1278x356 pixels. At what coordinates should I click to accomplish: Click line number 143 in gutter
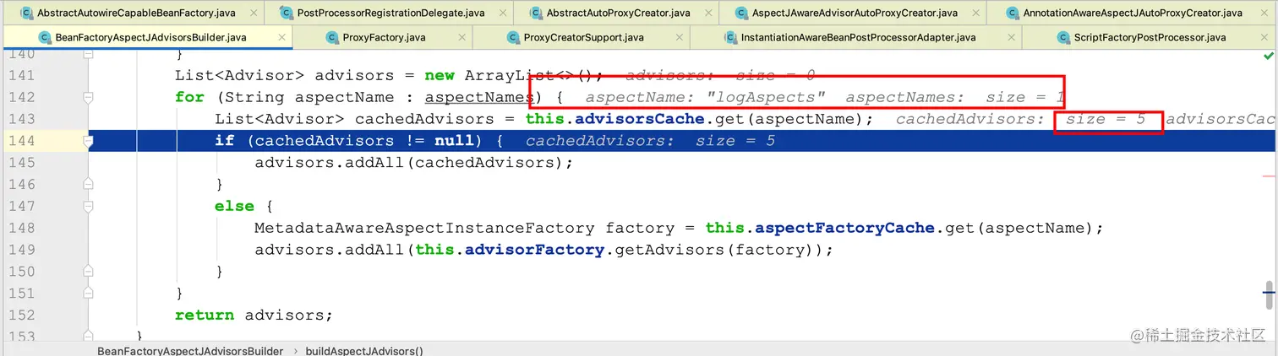click(x=21, y=119)
